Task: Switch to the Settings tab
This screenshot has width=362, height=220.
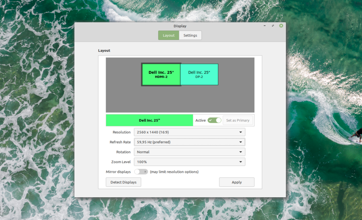Action: 190,35
